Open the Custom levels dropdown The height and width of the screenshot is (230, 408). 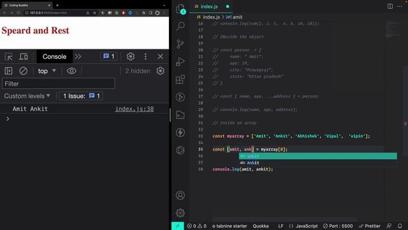coord(27,96)
